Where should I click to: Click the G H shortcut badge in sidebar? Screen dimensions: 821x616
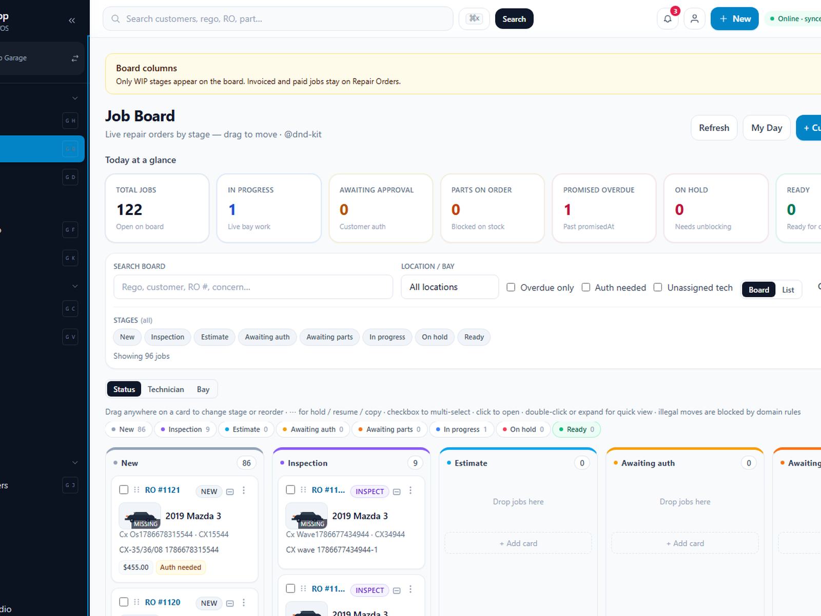[70, 121]
